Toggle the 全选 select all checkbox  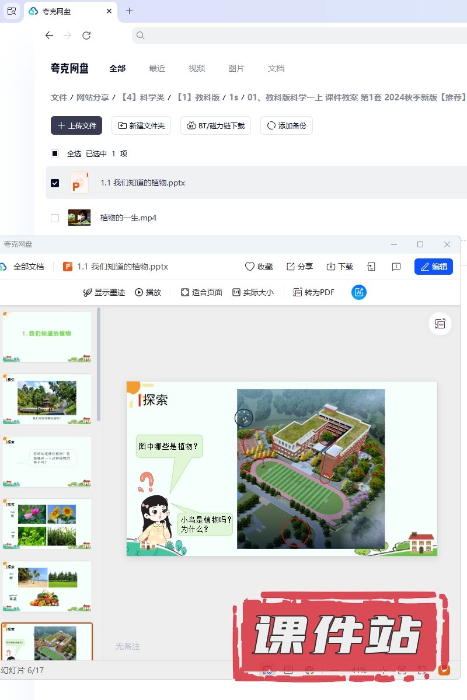click(55, 154)
